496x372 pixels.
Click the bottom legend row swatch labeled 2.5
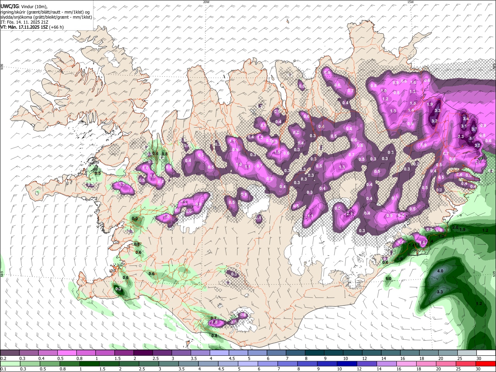click(149, 364)
